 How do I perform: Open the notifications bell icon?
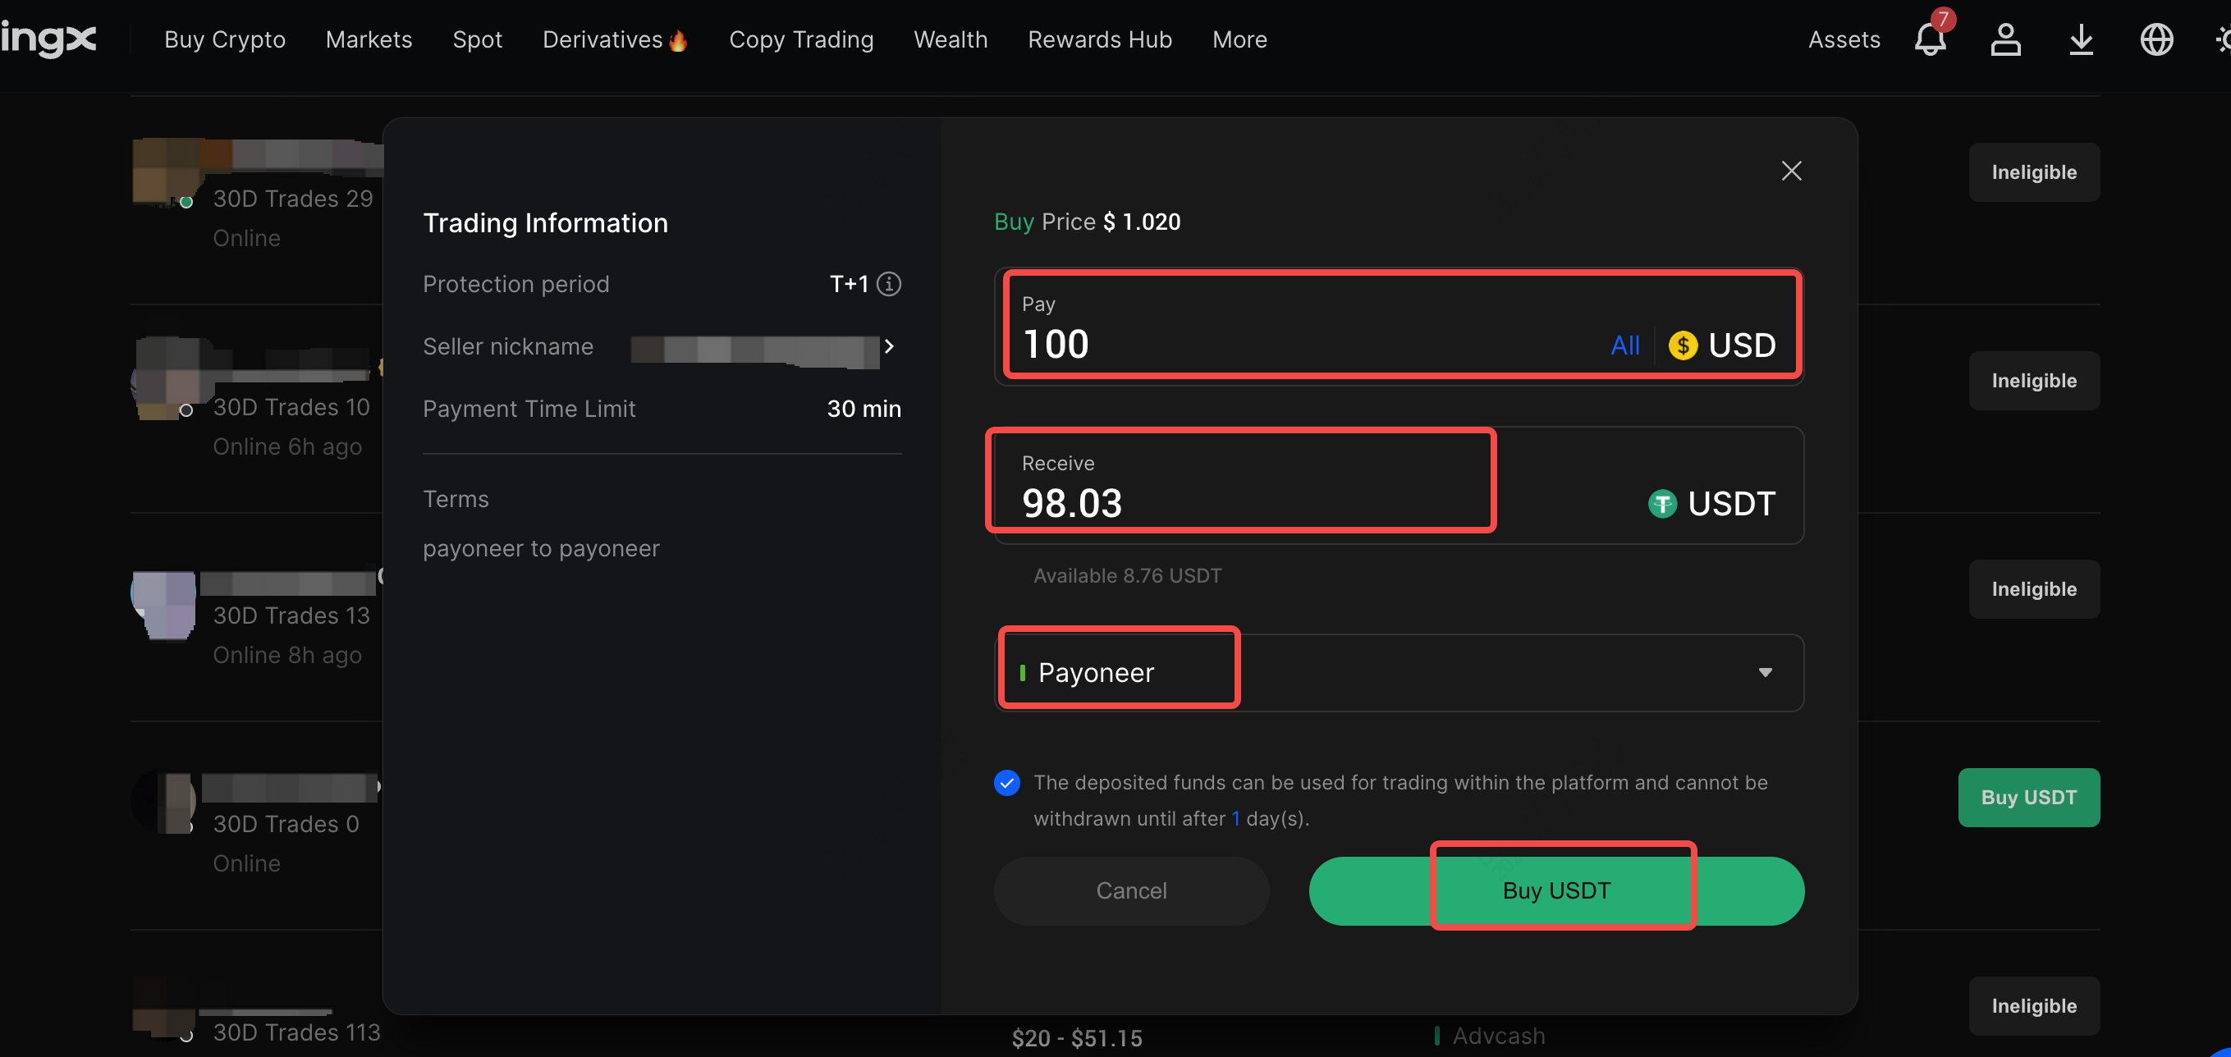pos(1929,39)
